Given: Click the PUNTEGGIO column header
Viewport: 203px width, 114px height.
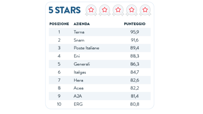Looking at the screenshot, I should pos(135,24).
